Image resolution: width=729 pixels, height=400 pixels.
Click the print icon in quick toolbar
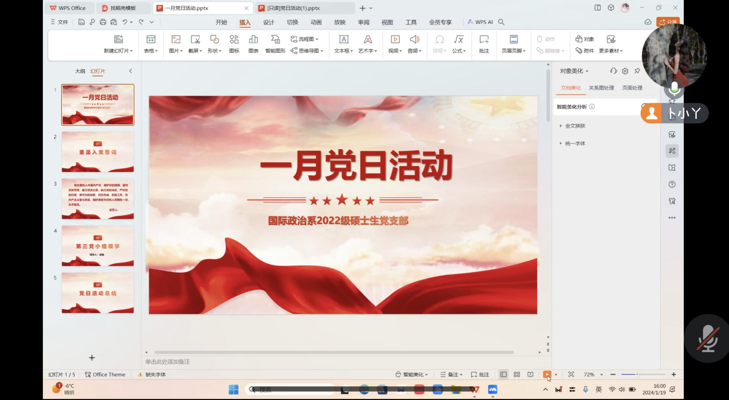tap(103, 22)
